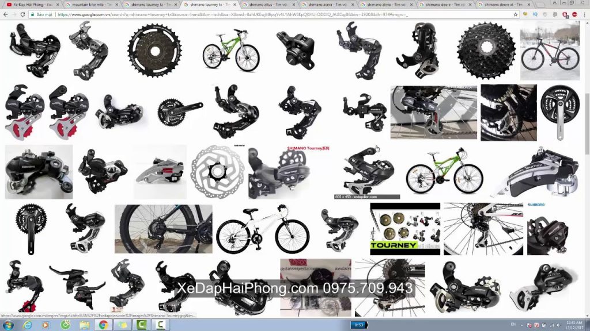590x331 pixels.
Task: Open the bike in snow photo
Action: (x=550, y=51)
